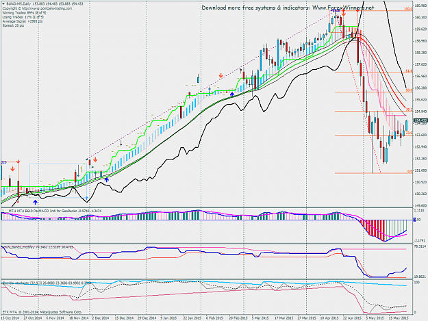Click the 10 Apr 2015 date label

point(329,318)
